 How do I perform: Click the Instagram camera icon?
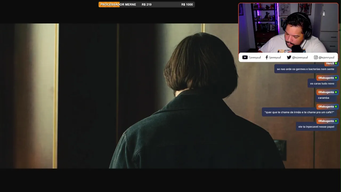tap(316, 57)
